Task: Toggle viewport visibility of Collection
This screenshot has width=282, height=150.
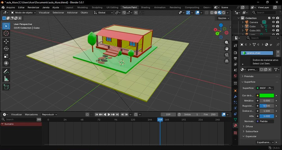Action: pyautogui.click(x=273, y=18)
